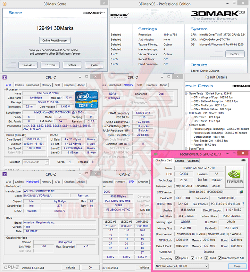
Task: Select GT1 - Wings of Fury result row
Action: (x=213, y=97)
